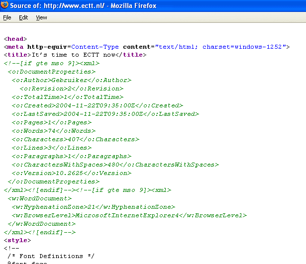This screenshot has width=306, height=264.
Task: Click the o:TotalTime line
Action: pyautogui.click(x=68, y=97)
